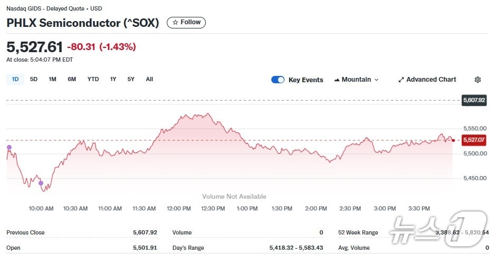Select the YTD range tab
Screen dimensions: 494x254
click(93, 79)
